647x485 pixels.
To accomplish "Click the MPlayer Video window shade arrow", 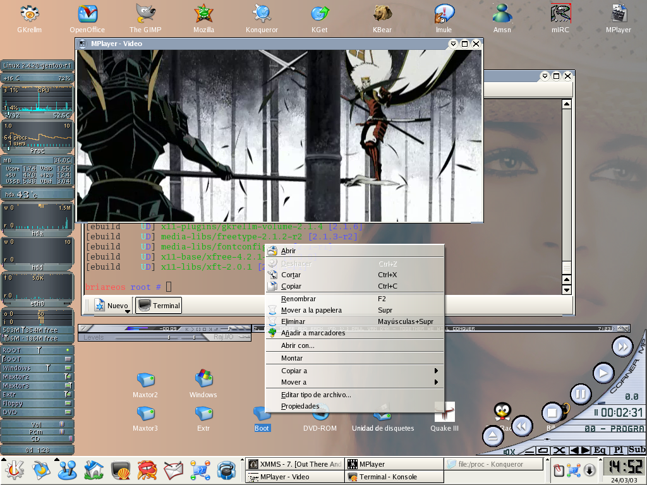I will [453, 44].
